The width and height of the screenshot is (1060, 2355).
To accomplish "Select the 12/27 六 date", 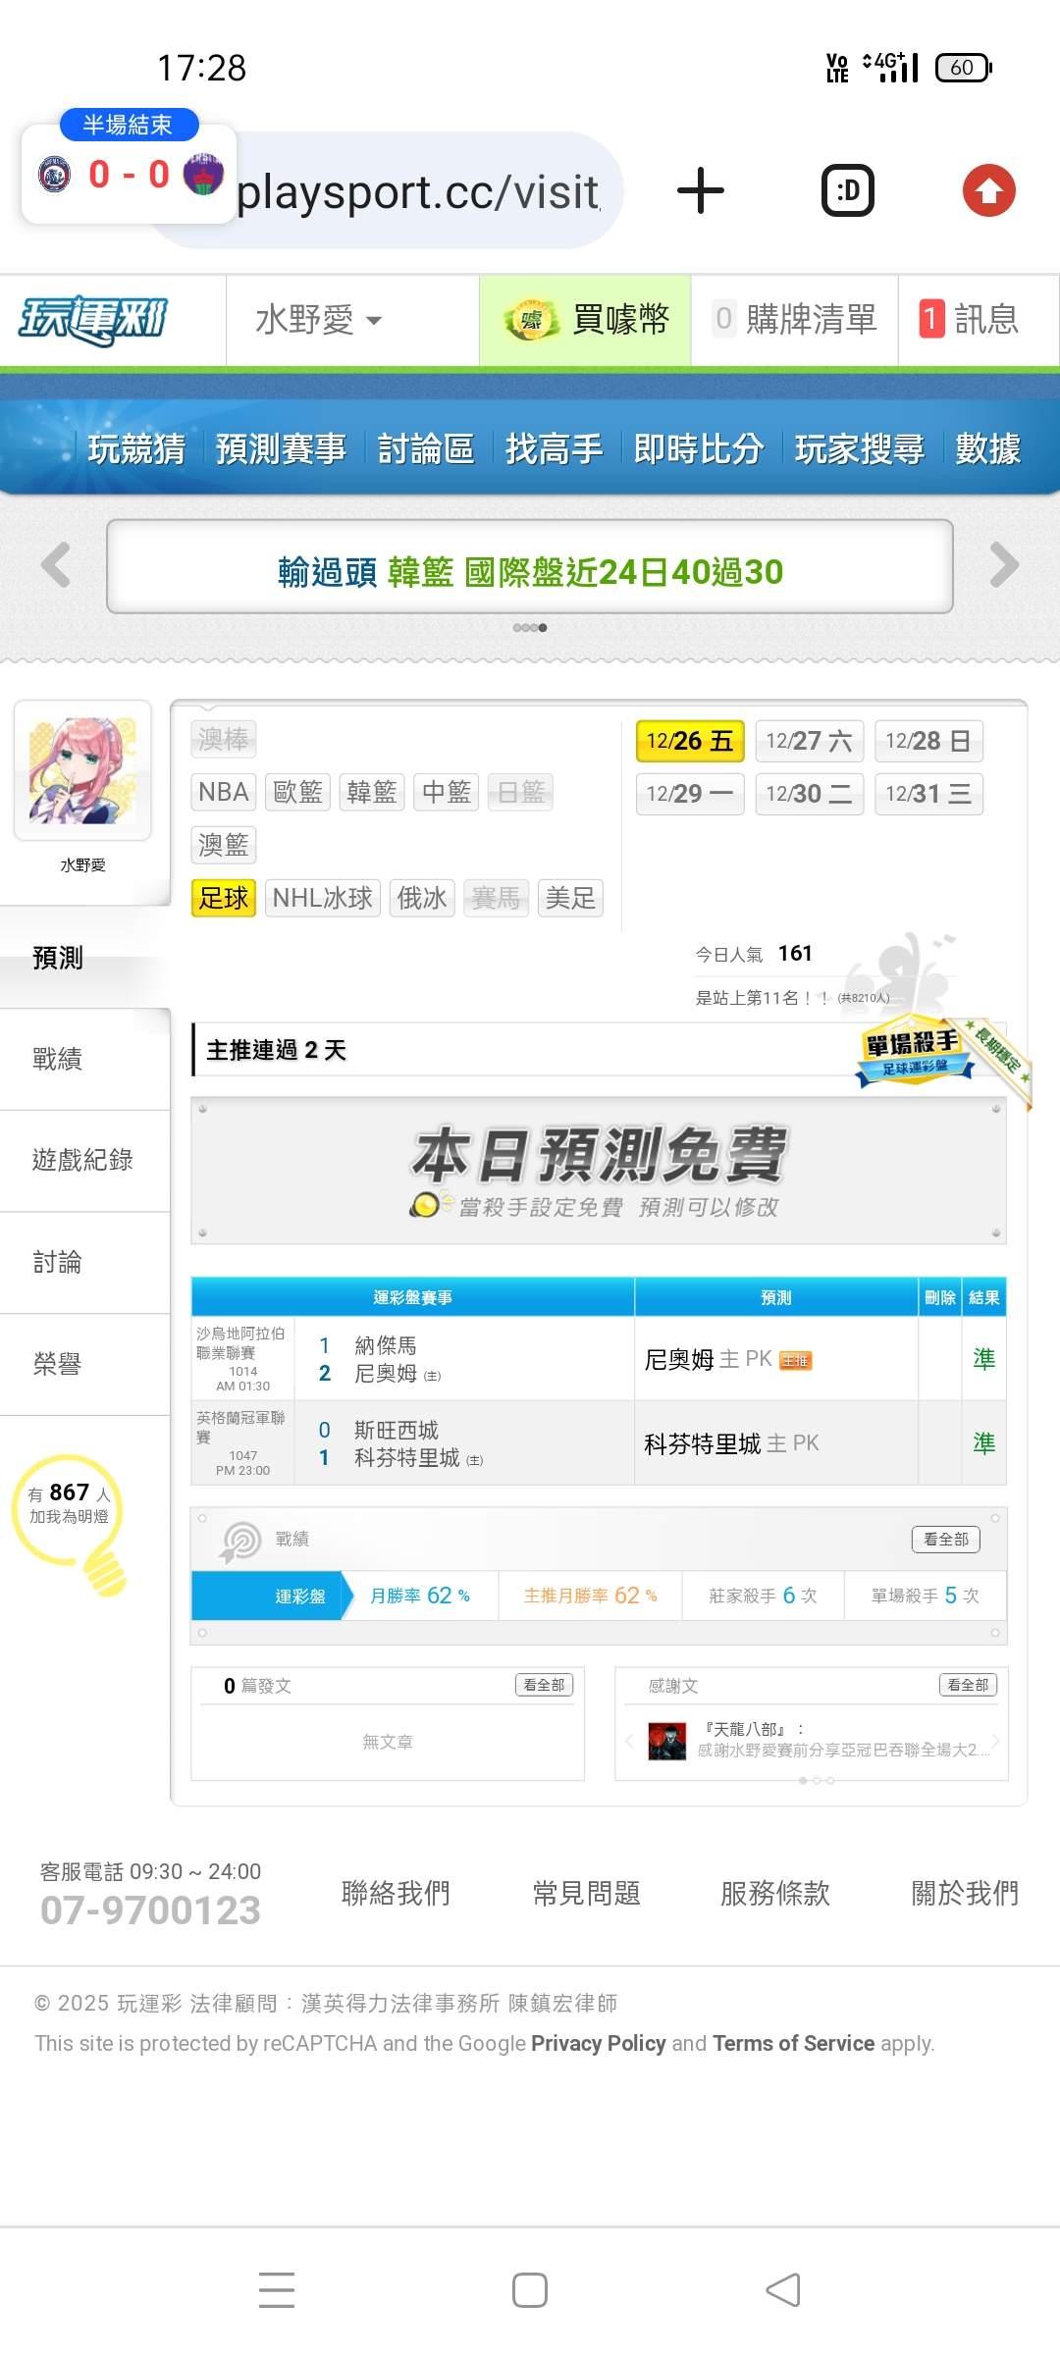I will [x=809, y=741].
